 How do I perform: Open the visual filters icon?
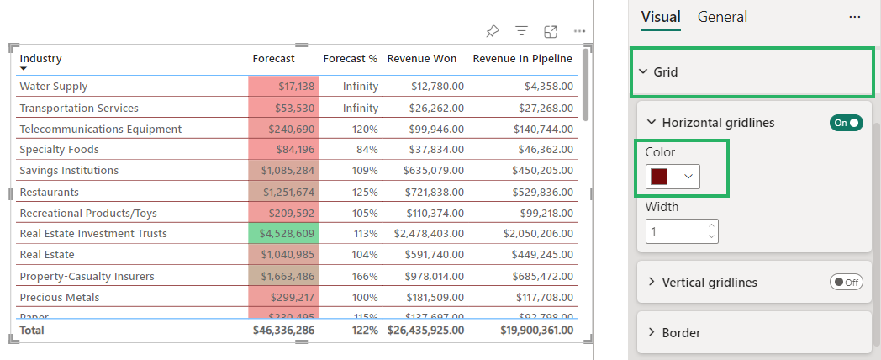point(521,31)
